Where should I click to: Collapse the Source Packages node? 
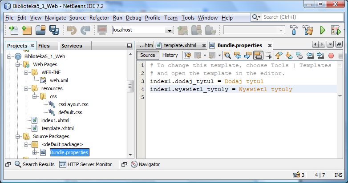pos(17,136)
